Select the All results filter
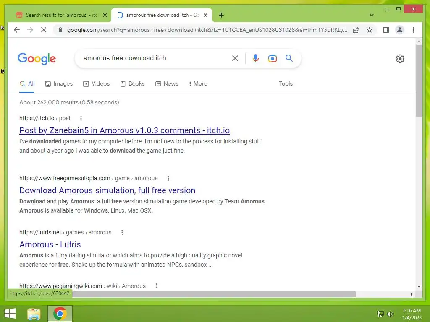430x322 pixels. 27,84
